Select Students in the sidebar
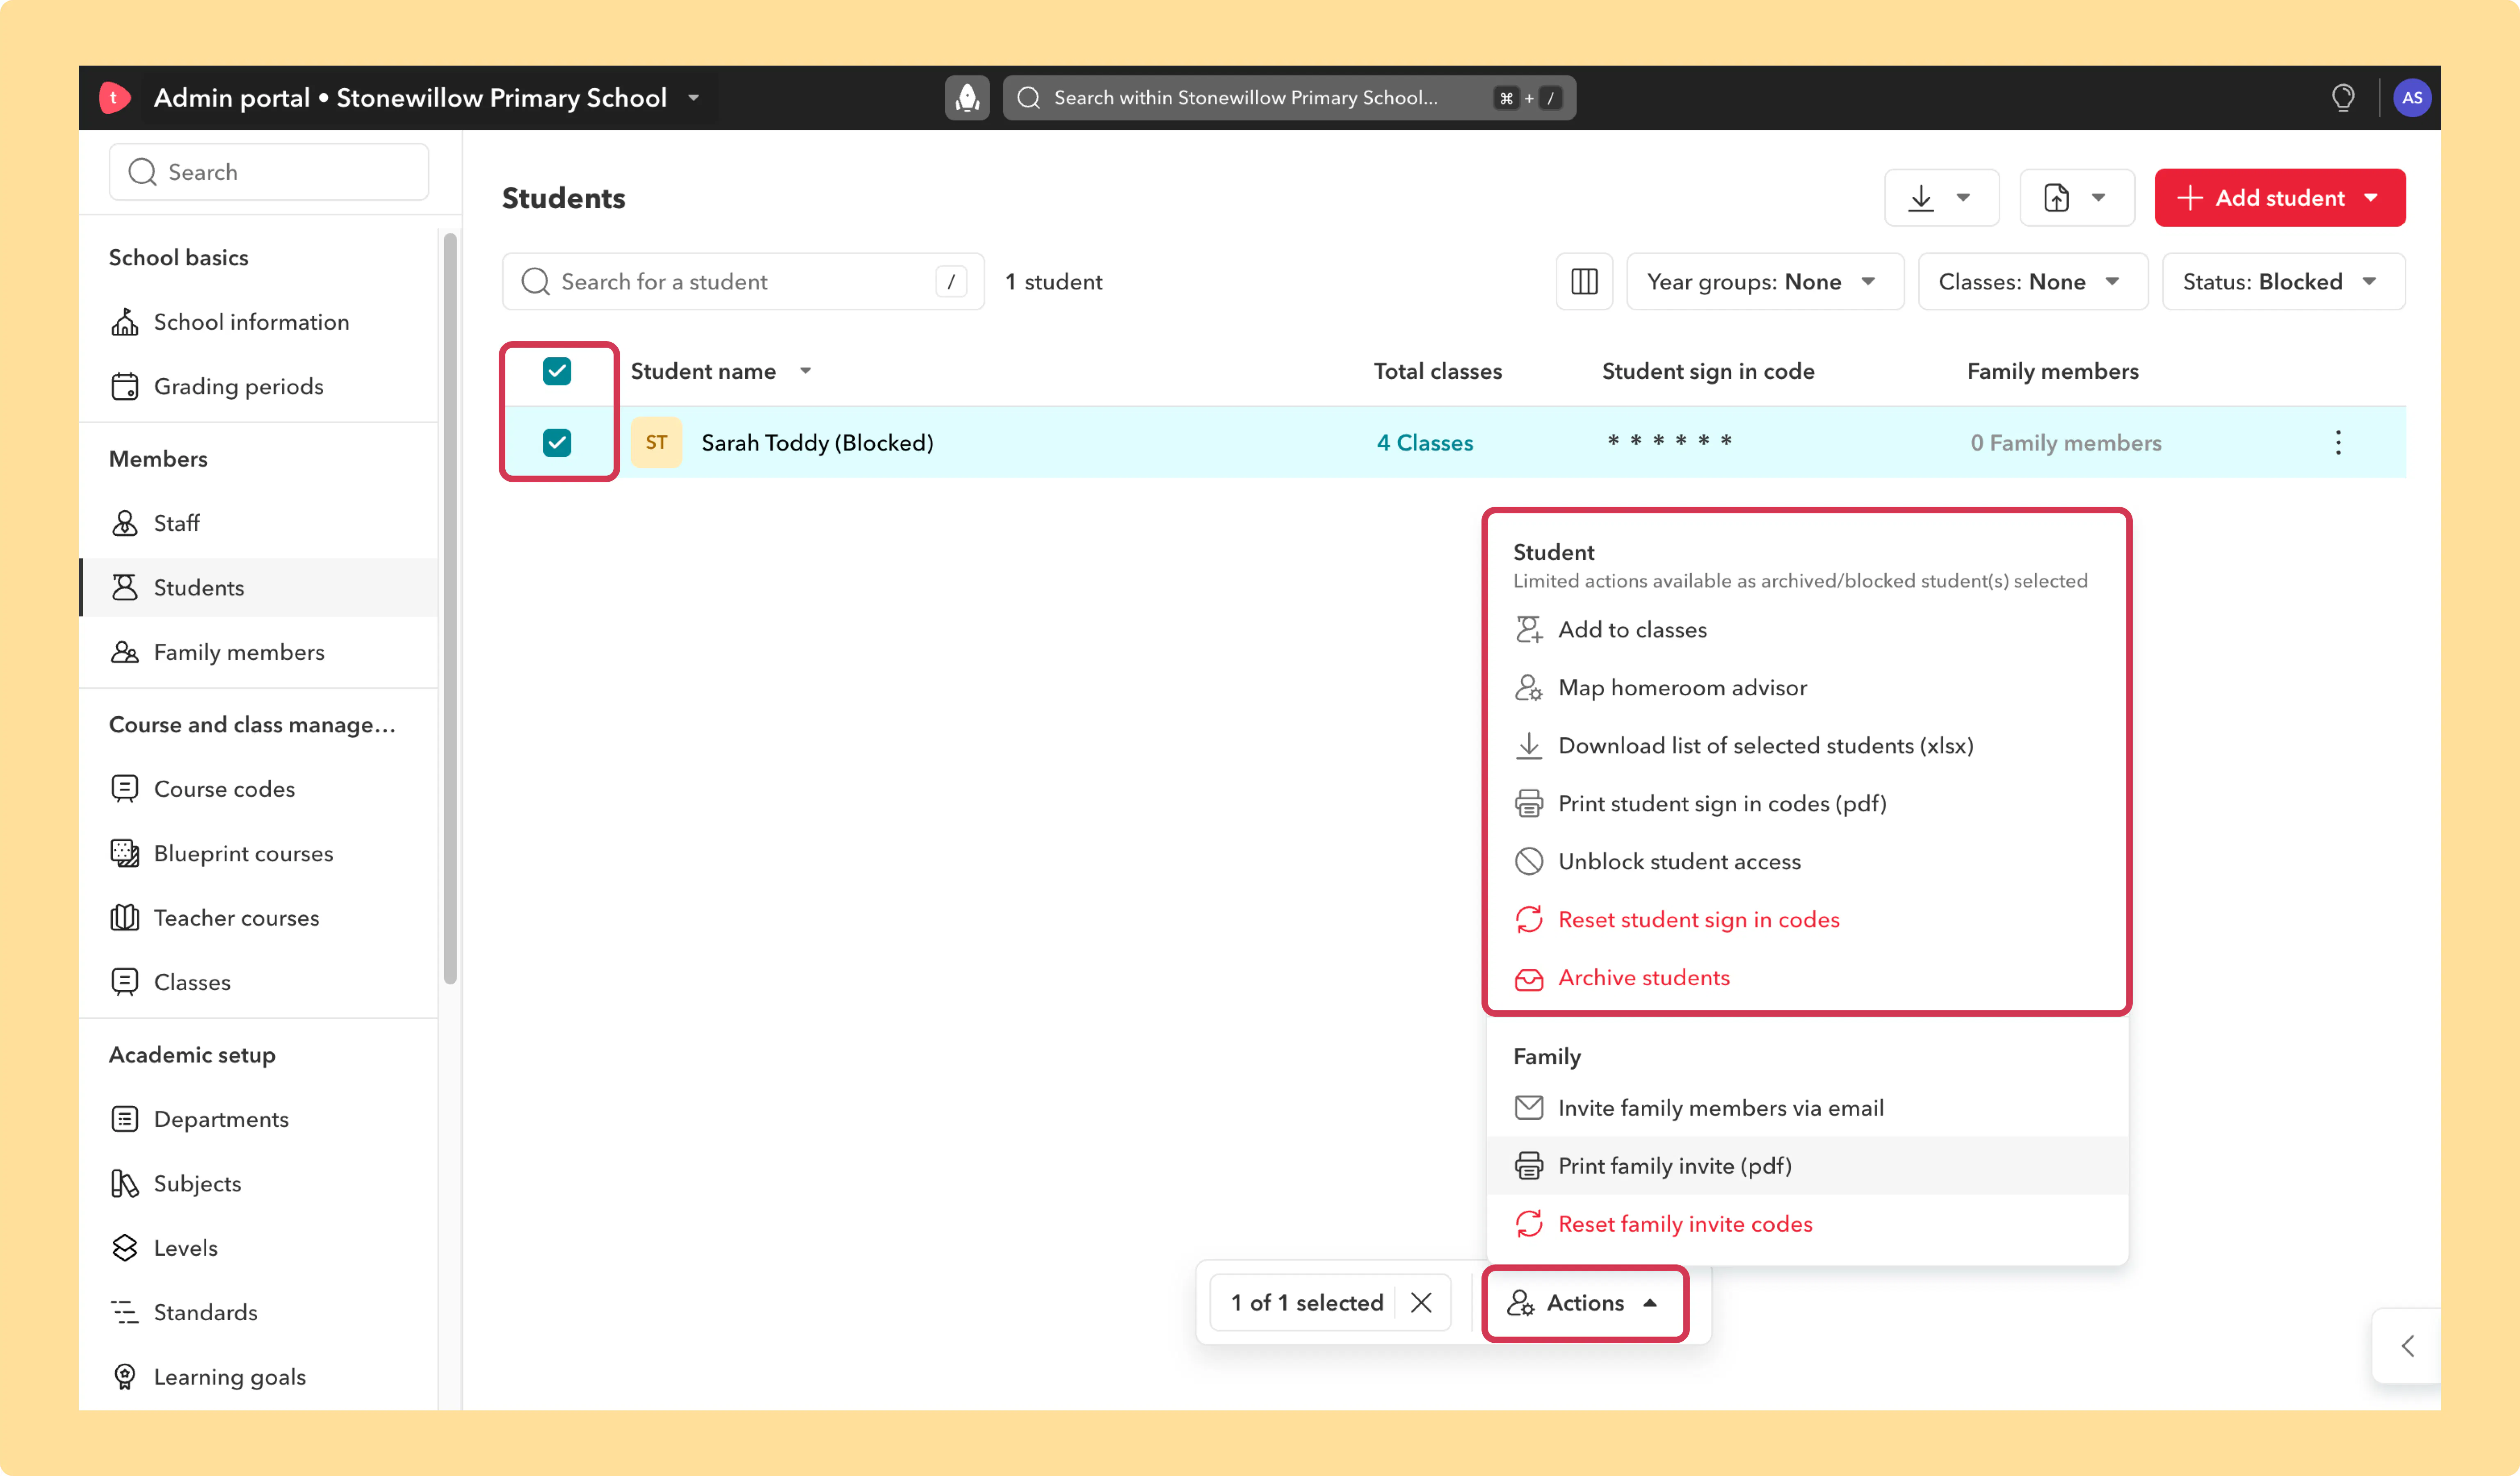2520x1476 pixels. coord(258,588)
